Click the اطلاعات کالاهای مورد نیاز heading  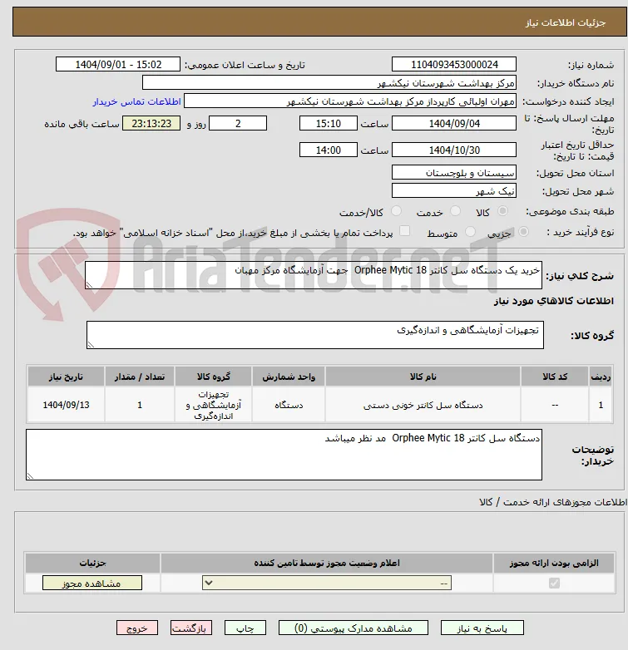click(554, 301)
